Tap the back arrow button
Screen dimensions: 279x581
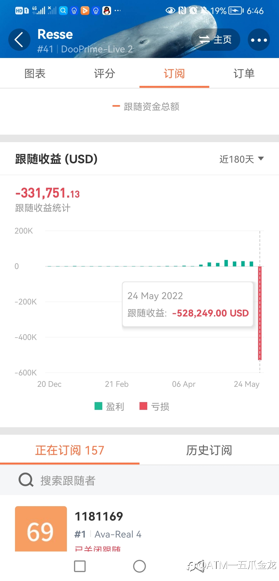[19, 40]
